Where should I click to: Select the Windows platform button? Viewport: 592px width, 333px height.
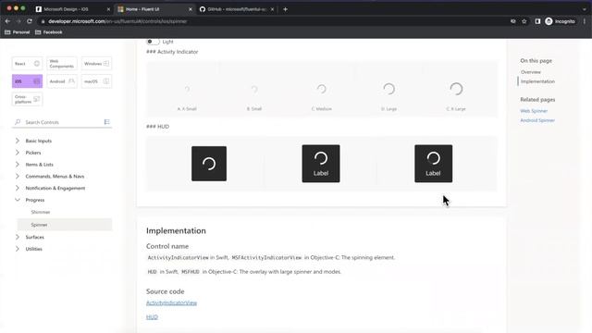point(96,64)
